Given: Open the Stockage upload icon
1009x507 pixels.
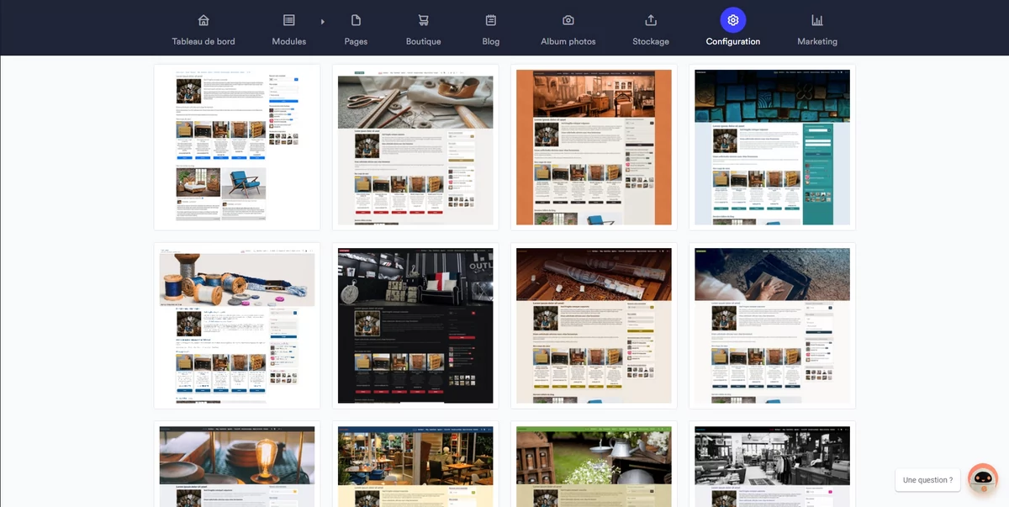Looking at the screenshot, I should coord(651,20).
